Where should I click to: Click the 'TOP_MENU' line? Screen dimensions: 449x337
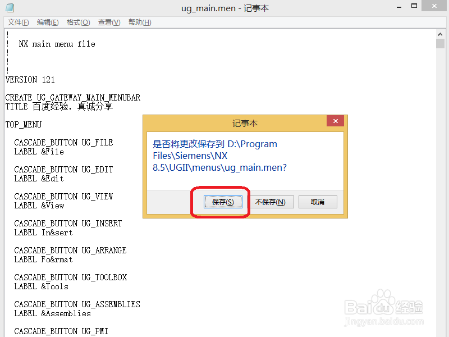24,125
